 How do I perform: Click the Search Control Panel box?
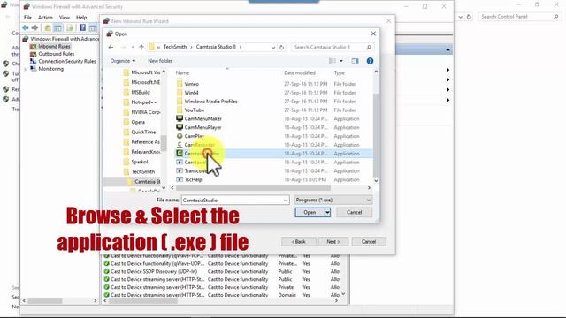click(x=519, y=17)
